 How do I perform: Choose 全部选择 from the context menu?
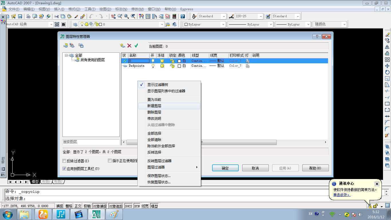tap(169, 133)
